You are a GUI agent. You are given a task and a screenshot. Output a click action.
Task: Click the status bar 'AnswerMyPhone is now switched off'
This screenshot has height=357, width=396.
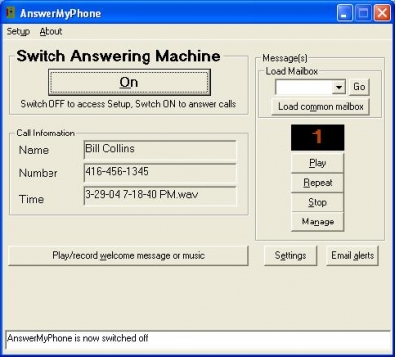(198, 341)
